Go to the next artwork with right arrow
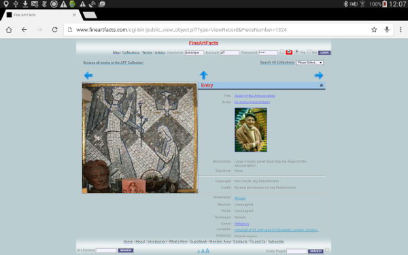This screenshot has height=255, width=408. tap(319, 75)
